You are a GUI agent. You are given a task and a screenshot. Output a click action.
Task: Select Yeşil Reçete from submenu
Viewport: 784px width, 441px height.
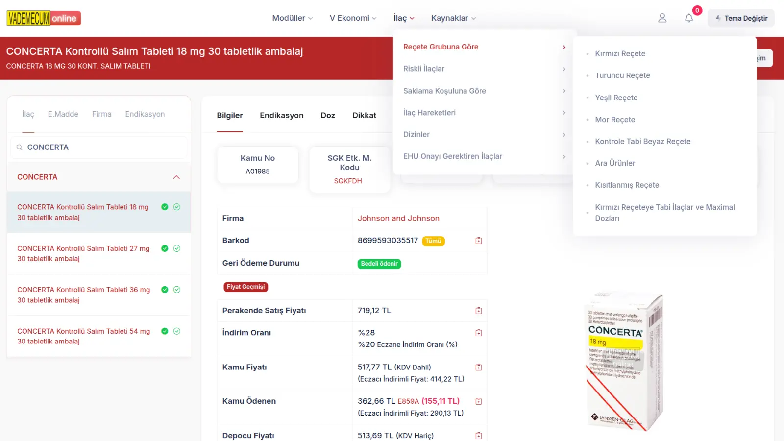click(x=616, y=98)
